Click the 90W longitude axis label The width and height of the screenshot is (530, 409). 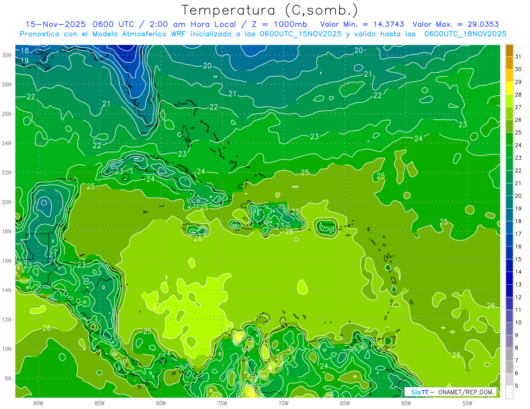click(38, 403)
